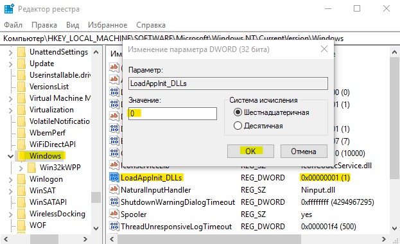The image size is (400, 244).
Task: Click the ShutdownWarningDialogTimeout DWORD icon
Action: [x=114, y=202]
